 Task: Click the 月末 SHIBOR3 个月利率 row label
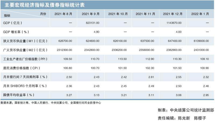[25, 86]
